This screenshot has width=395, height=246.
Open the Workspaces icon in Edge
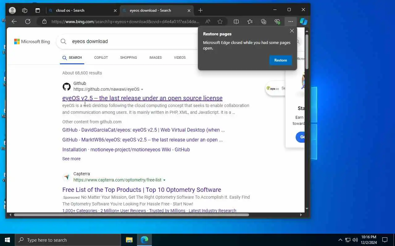tap(25, 10)
